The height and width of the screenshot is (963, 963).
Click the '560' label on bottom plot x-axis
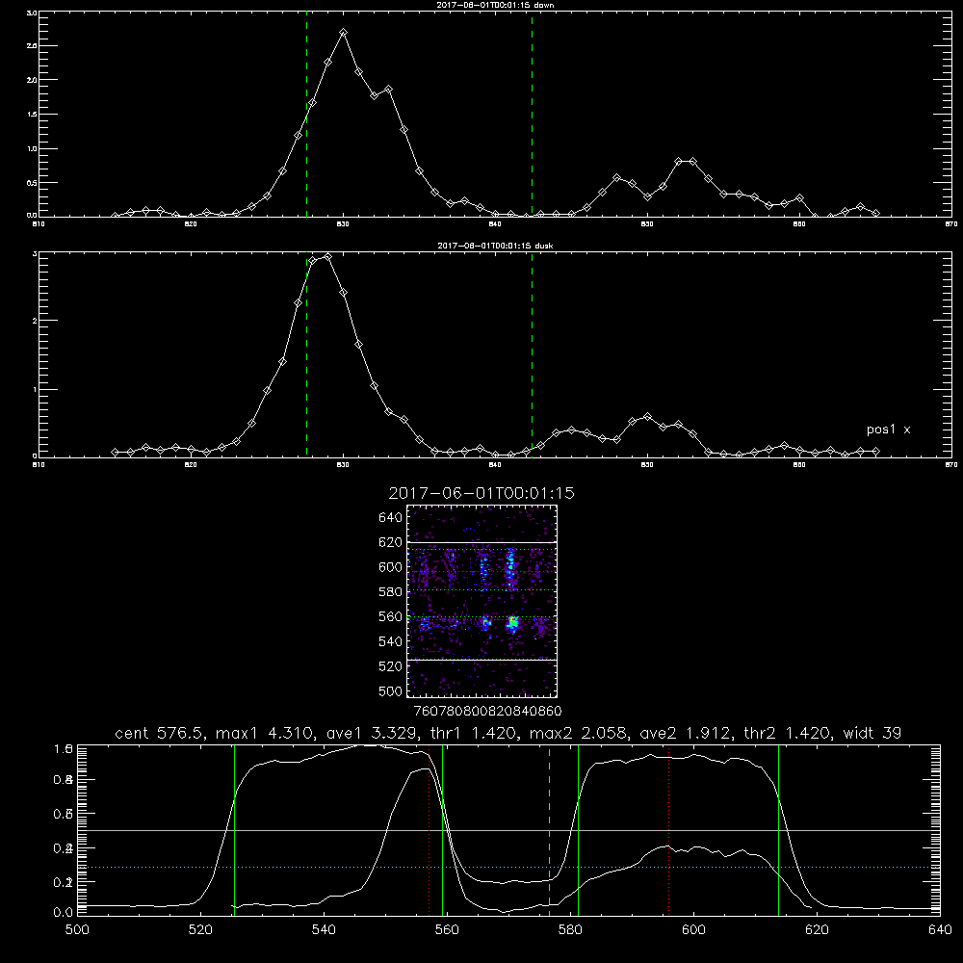tap(447, 930)
